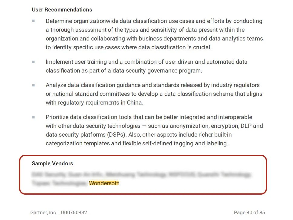The width and height of the screenshot is (293, 220).
Task: Click the line starting 'categorization templates and flexible'
Action: pyautogui.click(x=137, y=144)
